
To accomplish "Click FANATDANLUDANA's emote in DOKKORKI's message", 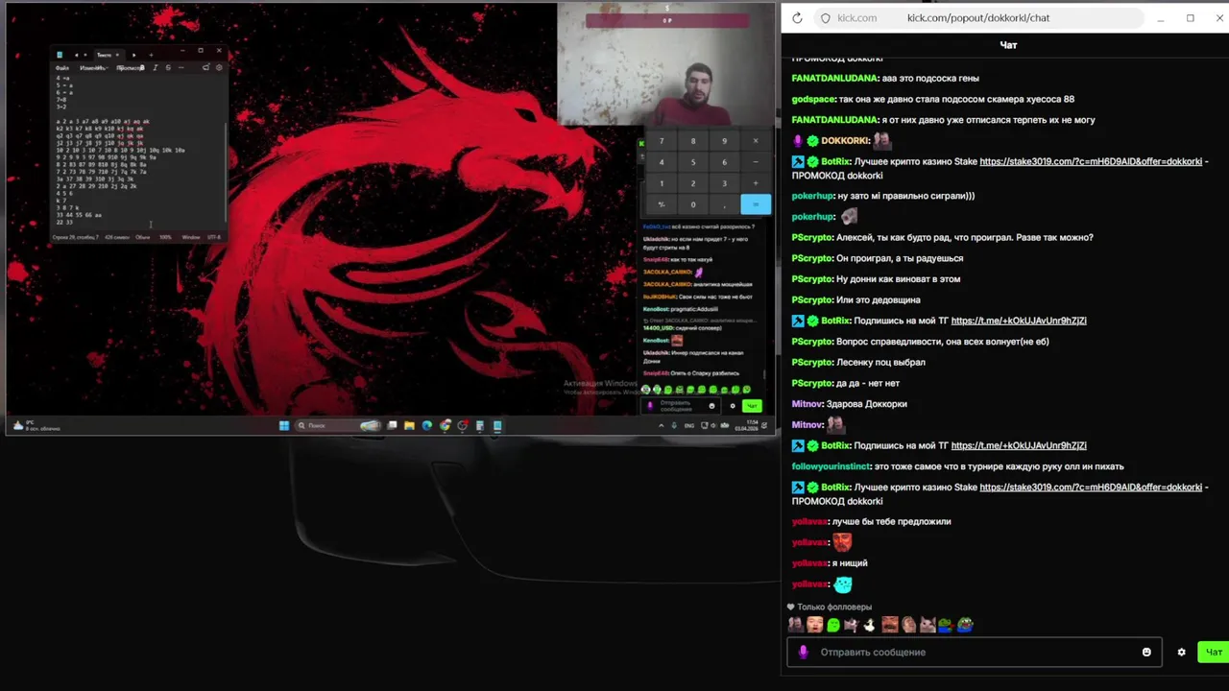I will point(881,141).
